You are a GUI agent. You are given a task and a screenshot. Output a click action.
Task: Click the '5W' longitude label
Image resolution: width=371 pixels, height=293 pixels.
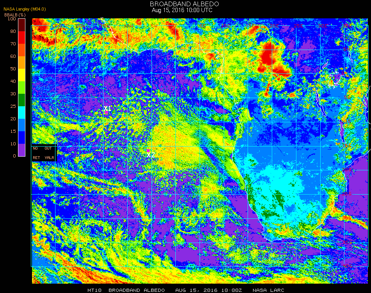click(154, 26)
